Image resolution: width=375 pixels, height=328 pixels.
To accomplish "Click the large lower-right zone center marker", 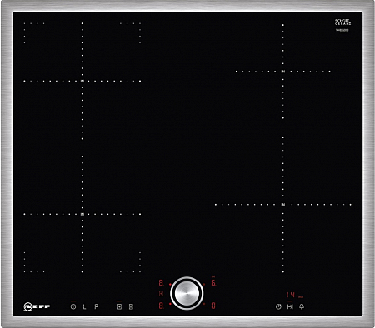I will [283, 205].
